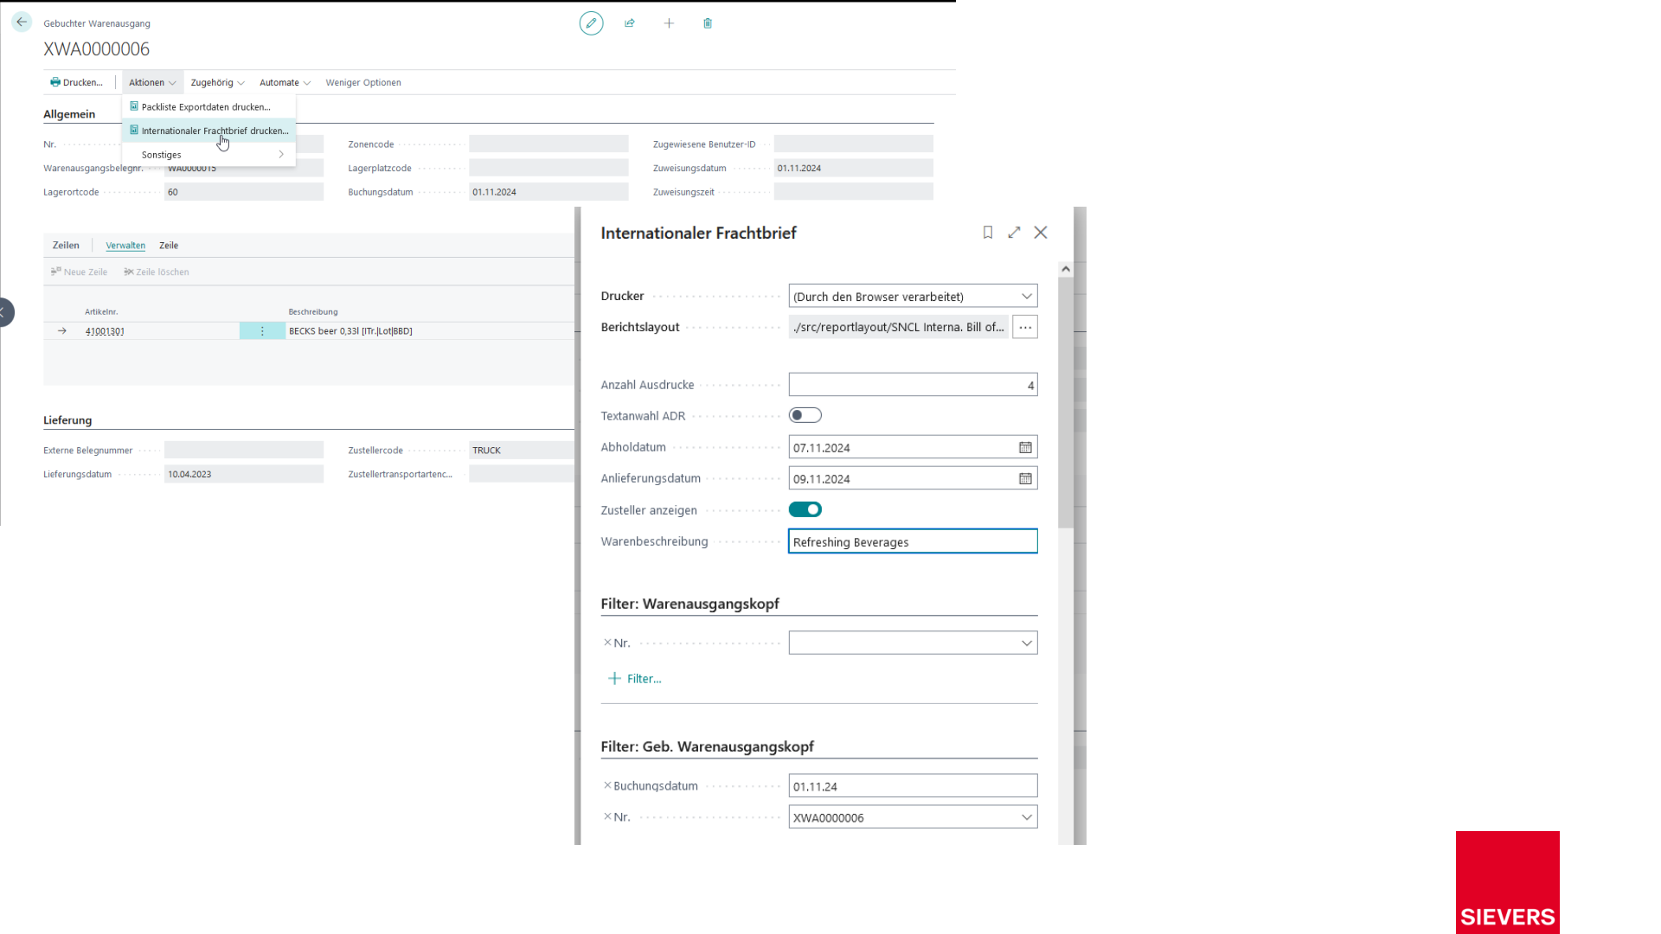Select Packliste Exportdaten drucken...

click(x=206, y=106)
